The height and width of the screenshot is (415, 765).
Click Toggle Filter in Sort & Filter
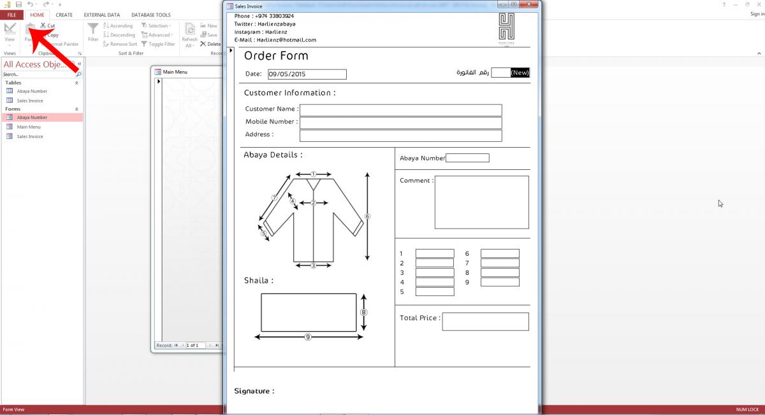click(158, 45)
